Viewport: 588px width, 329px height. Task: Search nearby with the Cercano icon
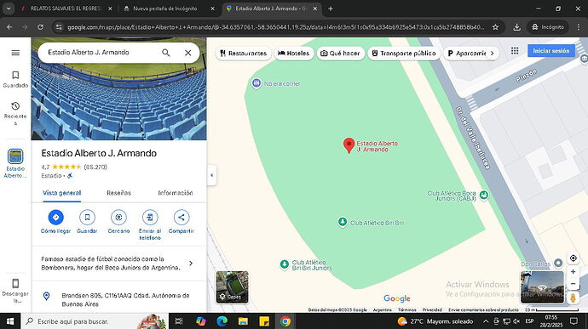click(x=118, y=217)
